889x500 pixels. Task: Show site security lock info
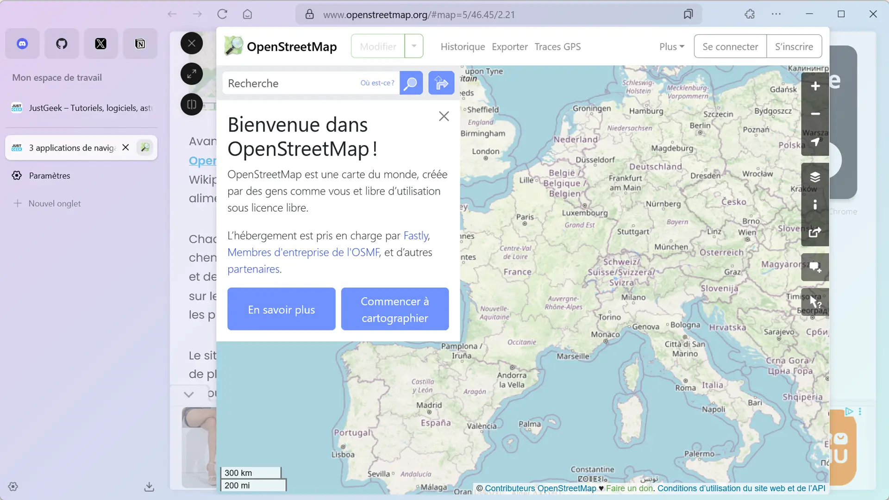tap(310, 14)
